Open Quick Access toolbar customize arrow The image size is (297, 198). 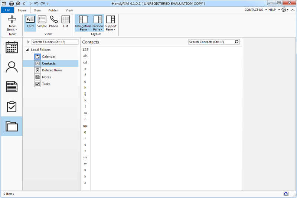[48, 4]
